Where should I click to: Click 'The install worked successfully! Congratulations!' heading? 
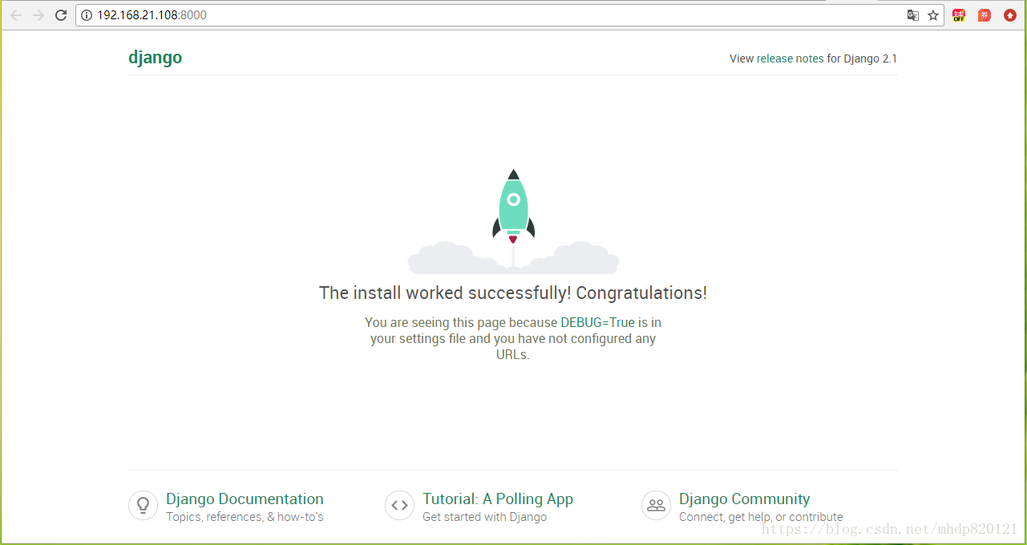point(513,293)
